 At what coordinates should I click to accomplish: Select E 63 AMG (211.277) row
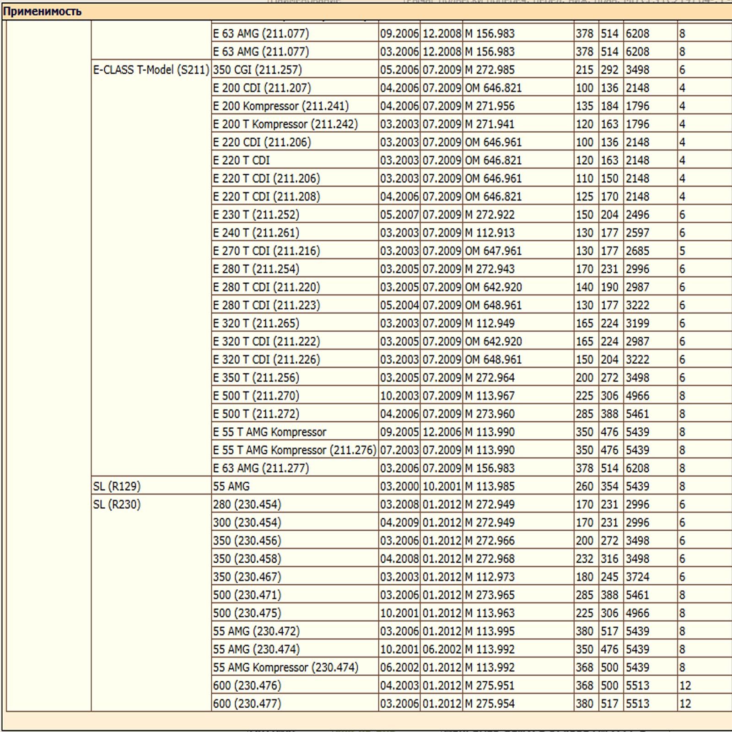[261, 468]
